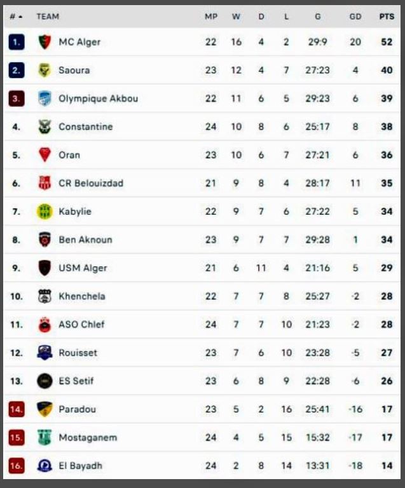Image resolution: width=405 pixels, height=488 pixels.
Task: Click the red rank 16 relegation badge
Action: click(x=17, y=466)
